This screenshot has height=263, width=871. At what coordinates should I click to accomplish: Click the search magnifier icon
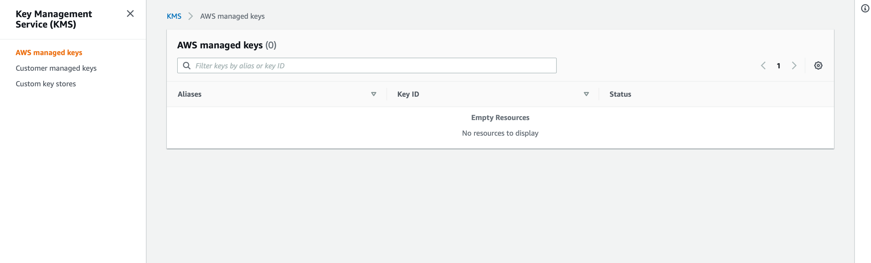point(187,65)
